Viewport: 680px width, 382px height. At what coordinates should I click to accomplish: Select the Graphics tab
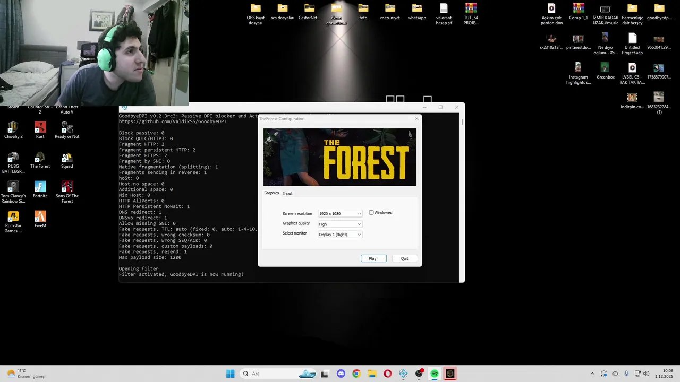(x=271, y=193)
